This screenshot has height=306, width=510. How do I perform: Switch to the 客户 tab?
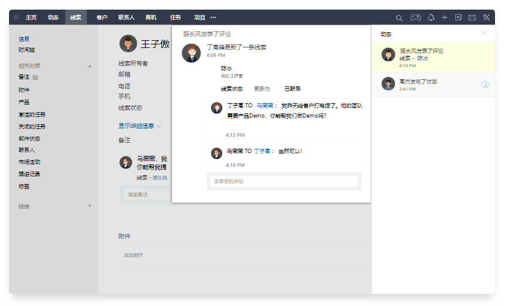pyautogui.click(x=102, y=17)
